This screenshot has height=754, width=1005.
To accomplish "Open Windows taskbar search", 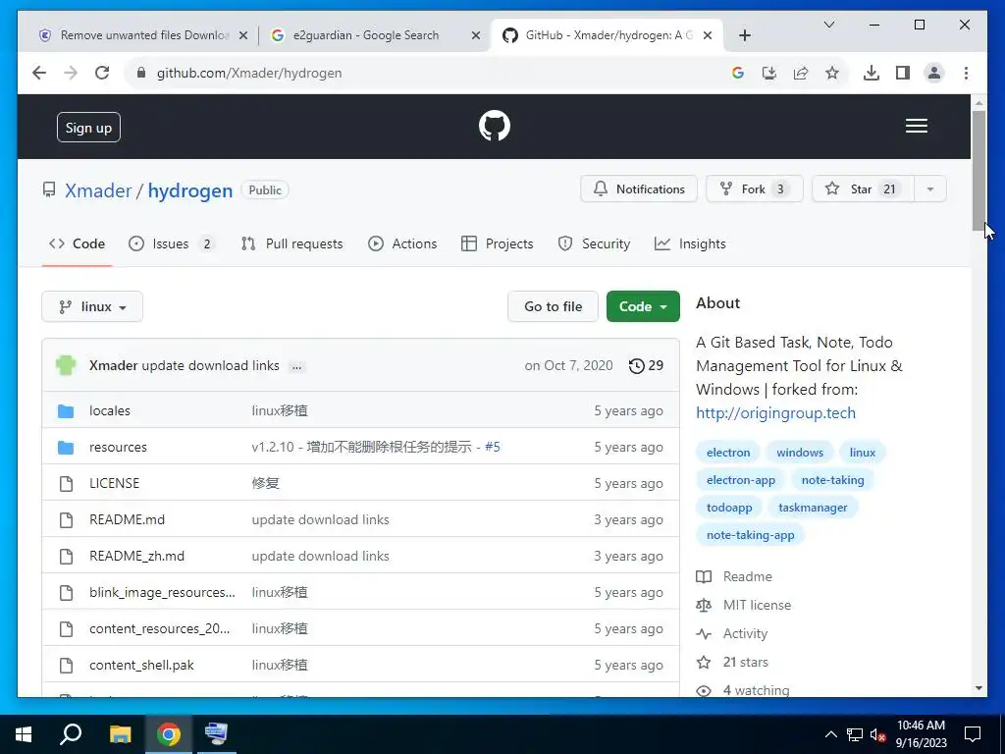I will click(x=71, y=734).
